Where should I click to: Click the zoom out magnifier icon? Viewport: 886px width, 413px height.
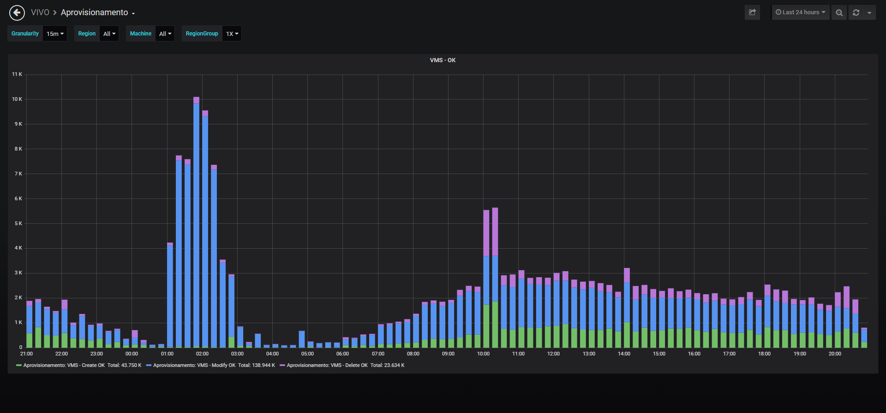tap(839, 12)
